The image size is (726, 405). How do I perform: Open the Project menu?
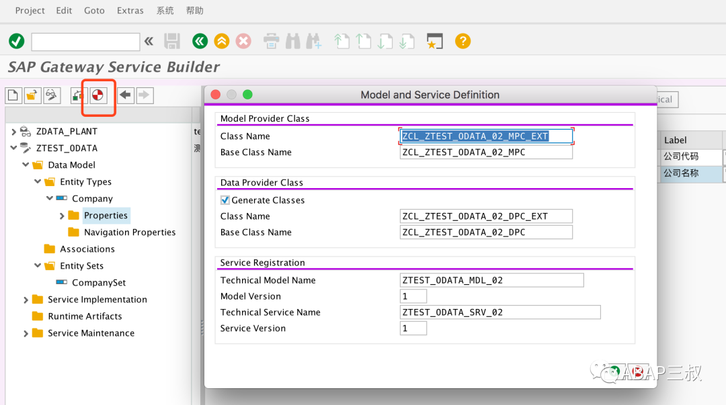pos(30,10)
